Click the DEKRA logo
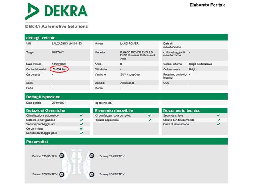The width and height of the screenshot is (253, 189). [56, 11]
